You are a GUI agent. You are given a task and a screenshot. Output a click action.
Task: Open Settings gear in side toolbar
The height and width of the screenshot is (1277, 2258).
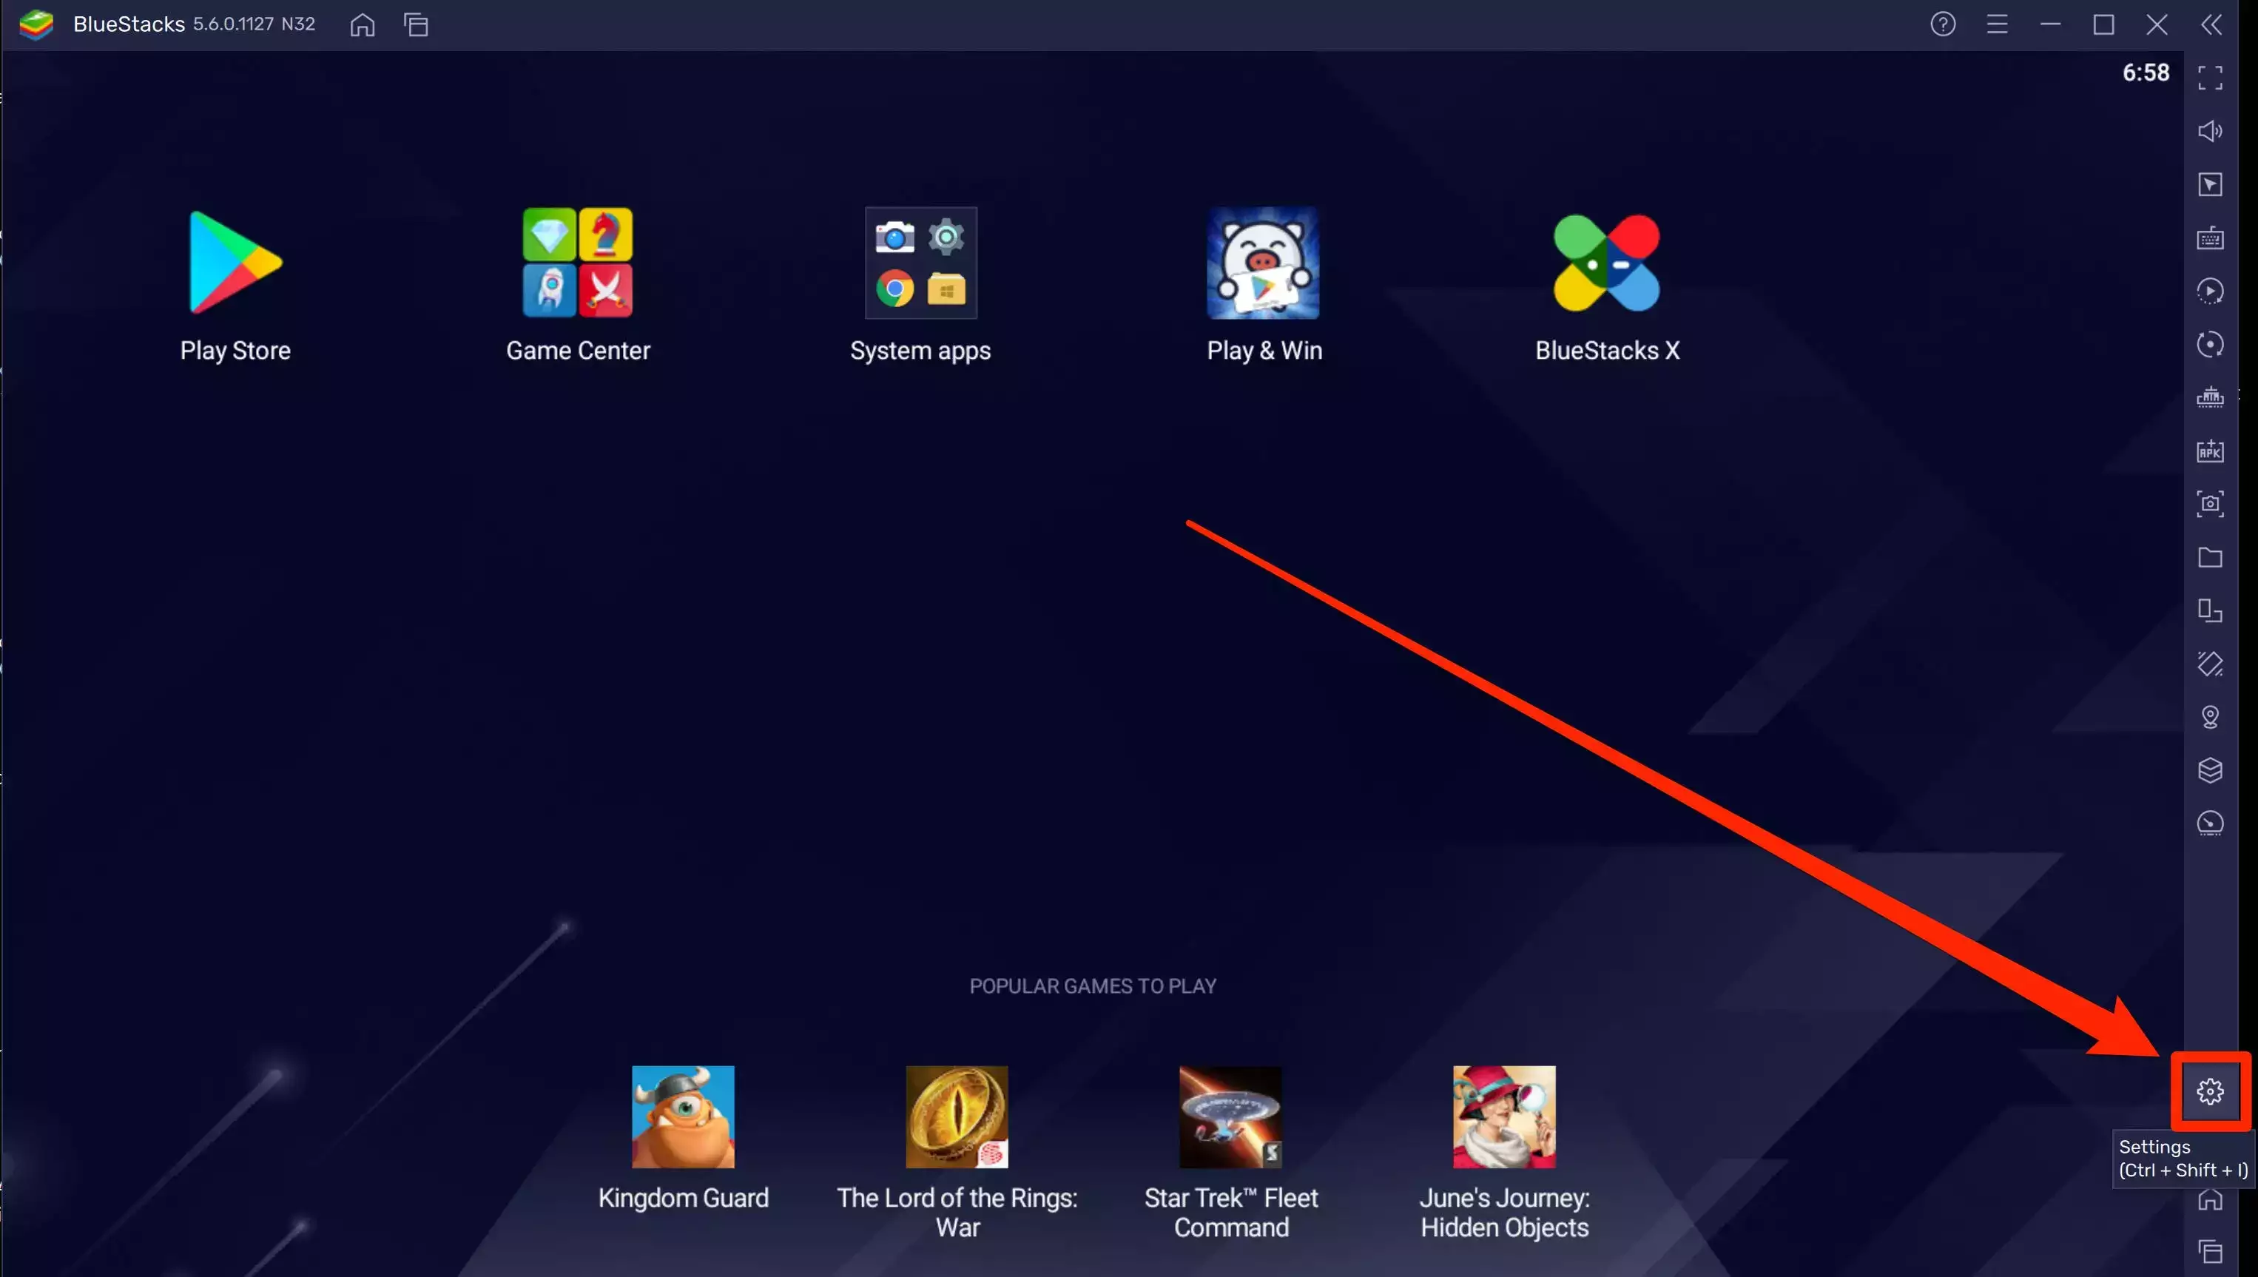tap(2210, 1091)
